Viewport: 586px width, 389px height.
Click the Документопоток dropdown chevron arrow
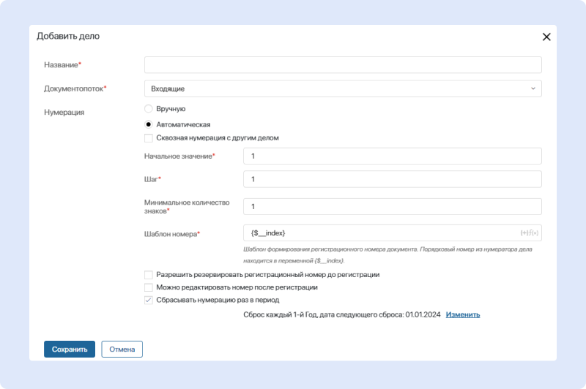tap(533, 88)
